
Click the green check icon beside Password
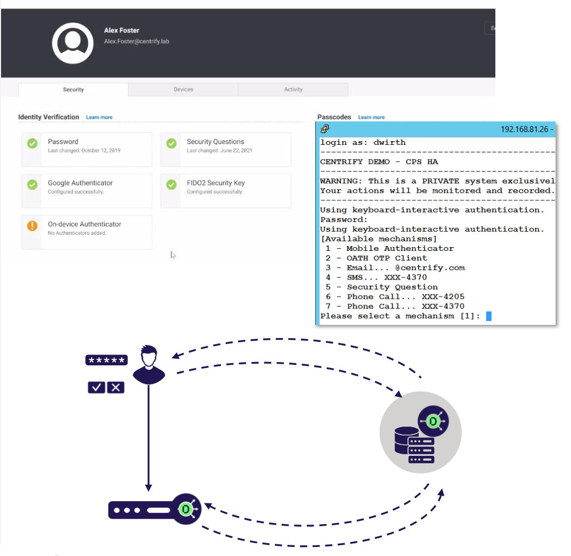[x=32, y=143]
